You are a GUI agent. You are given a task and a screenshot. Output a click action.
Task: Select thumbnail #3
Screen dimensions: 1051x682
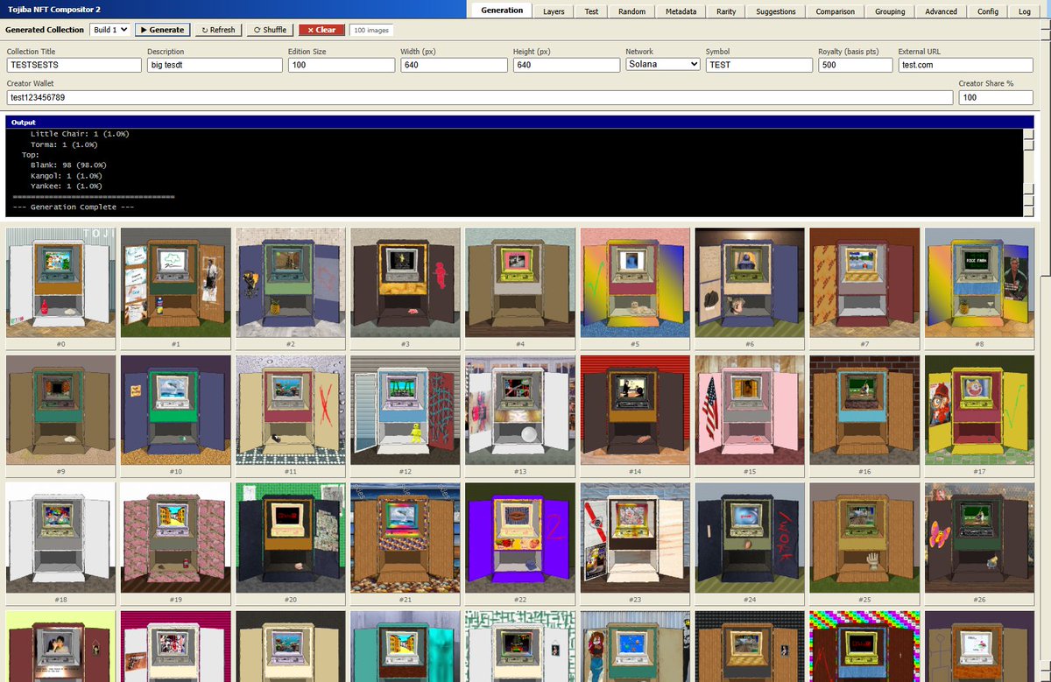pyautogui.click(x=406, y=289)
